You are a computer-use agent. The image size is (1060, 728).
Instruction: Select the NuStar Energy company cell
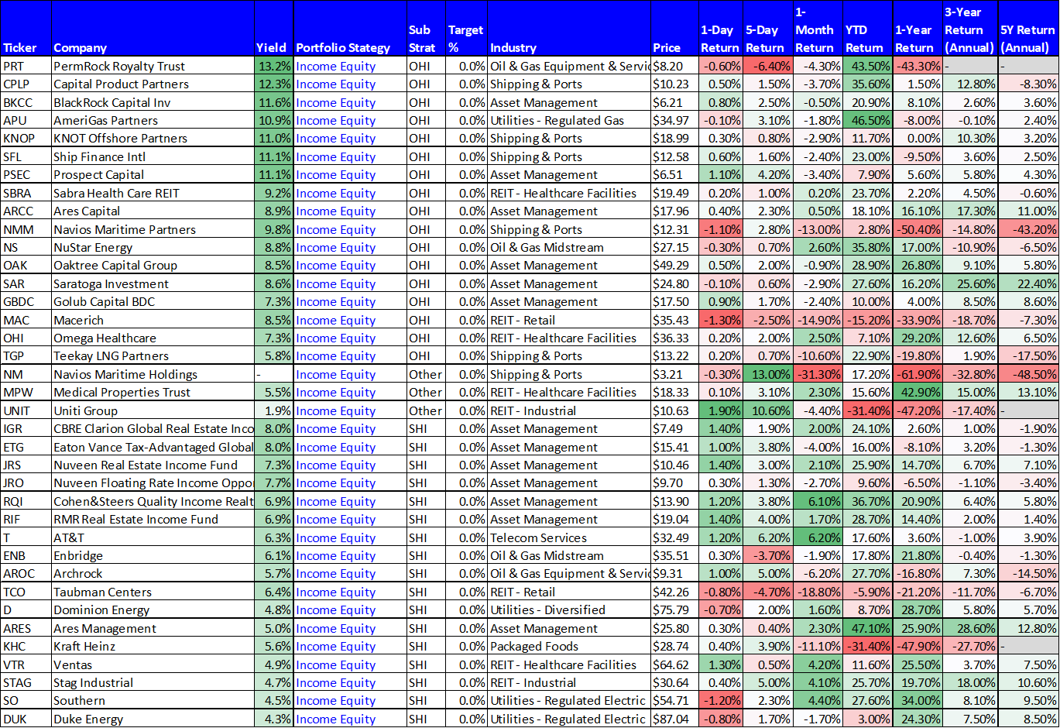coord(153,248)
